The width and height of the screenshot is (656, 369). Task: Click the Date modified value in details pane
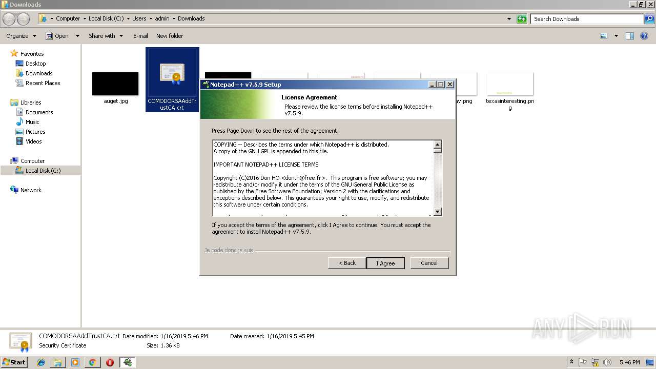[x=184, y=336]
